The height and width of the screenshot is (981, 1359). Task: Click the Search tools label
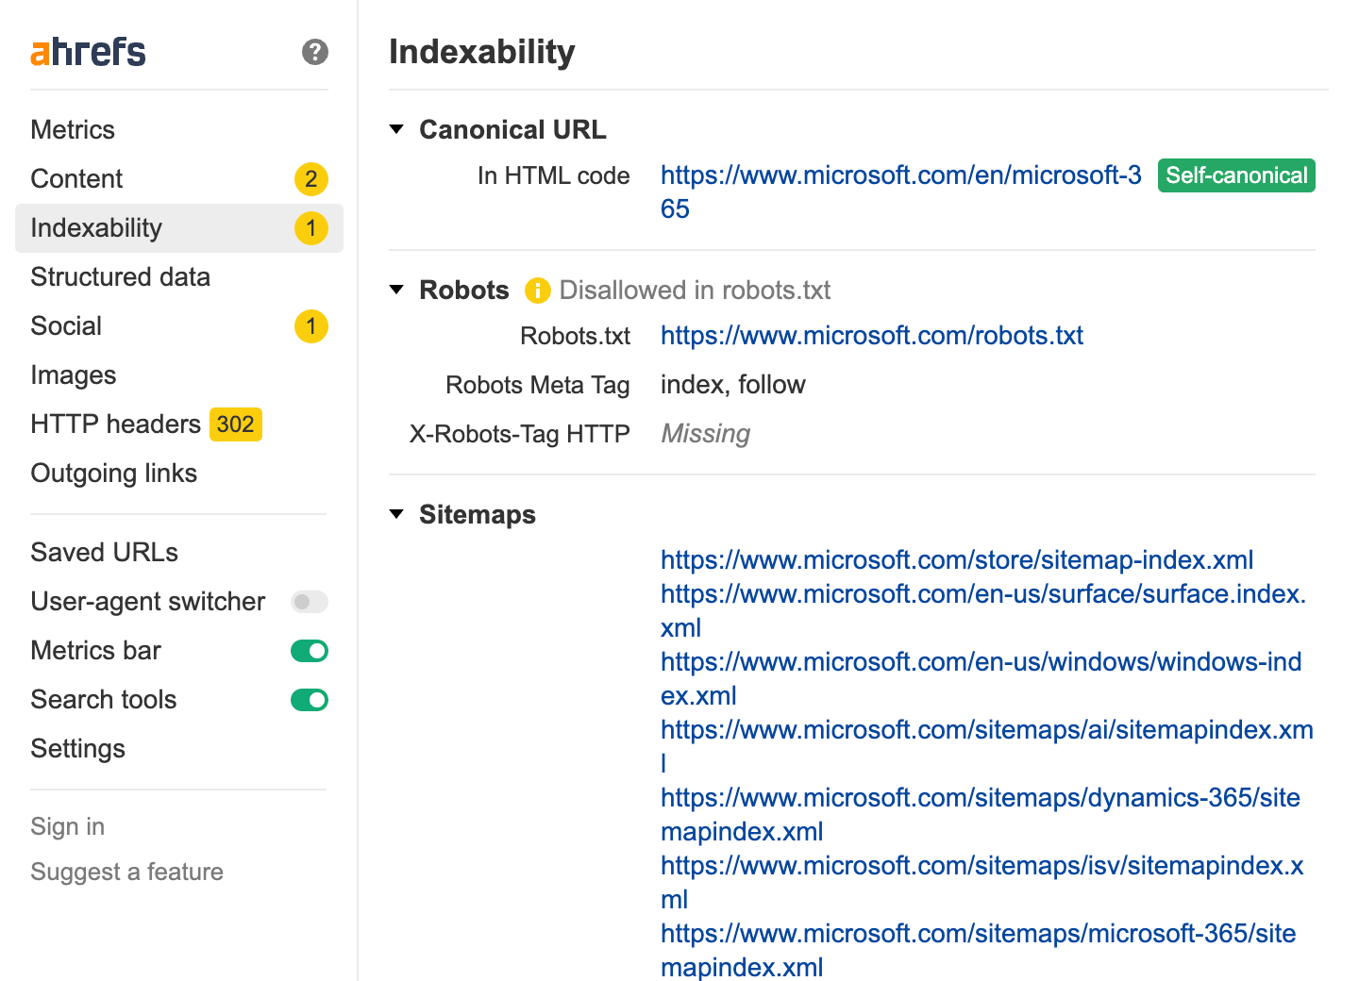pyautogui.click(x=104, y=700)
